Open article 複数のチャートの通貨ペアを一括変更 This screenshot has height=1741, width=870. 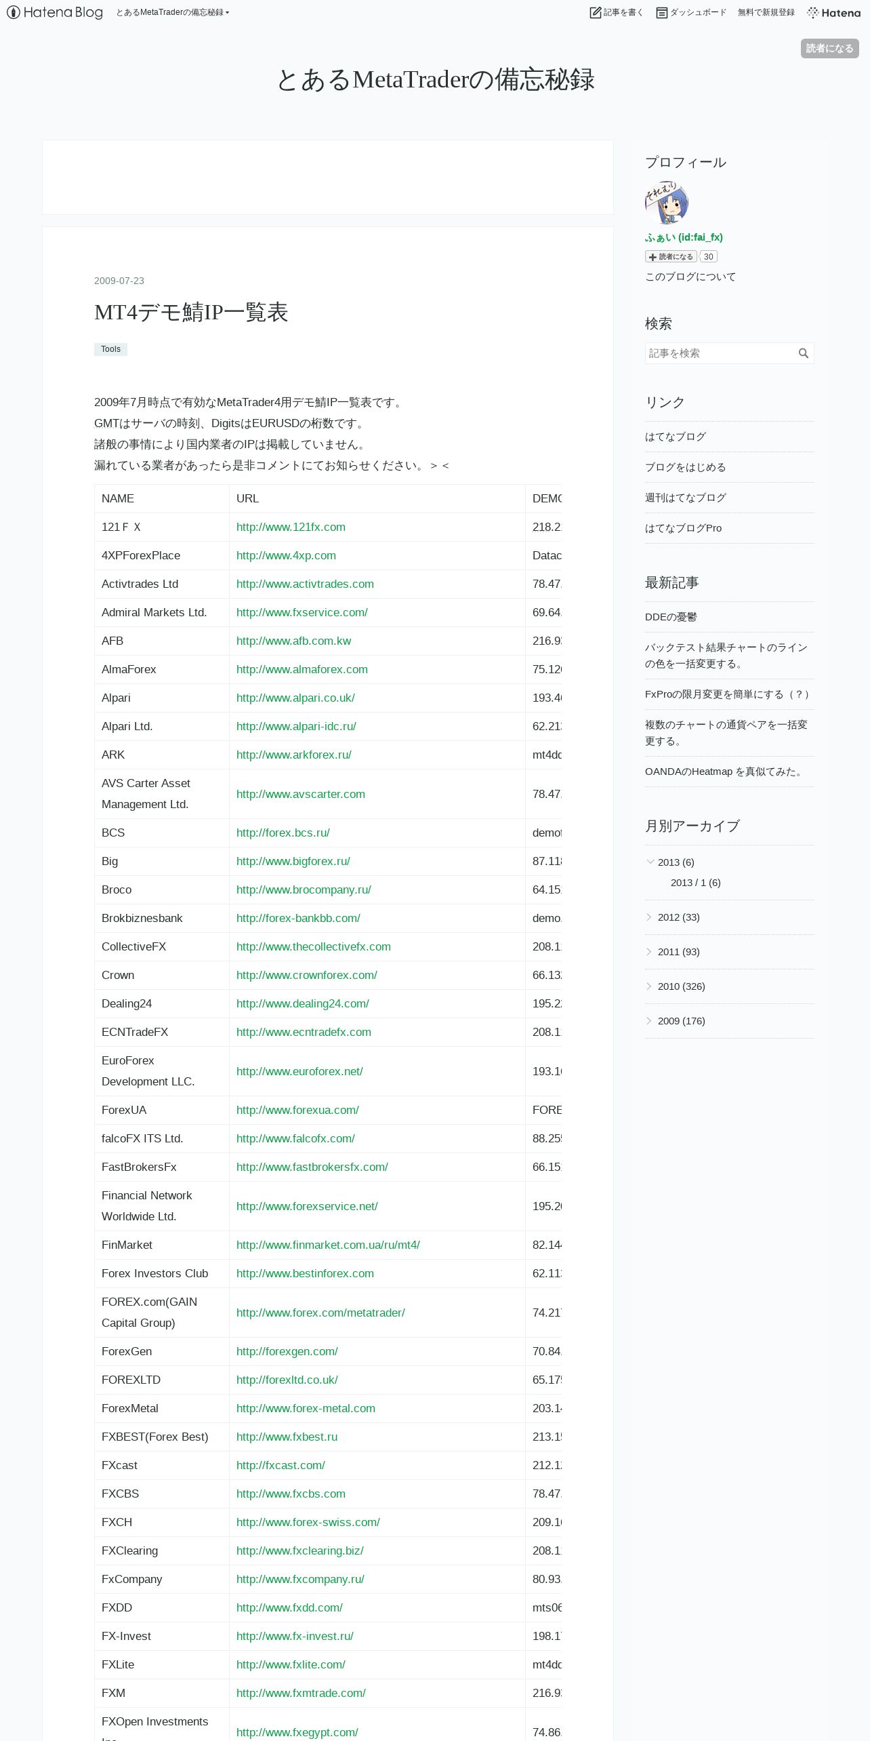pos(726,733)
